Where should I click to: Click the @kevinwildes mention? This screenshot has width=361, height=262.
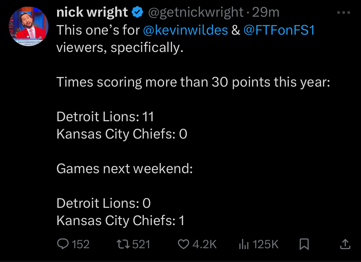[x=185, y=30]
